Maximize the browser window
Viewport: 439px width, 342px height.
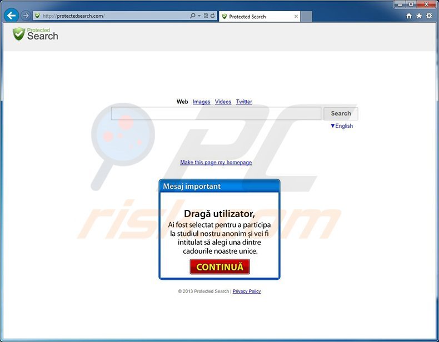point(411,4)
